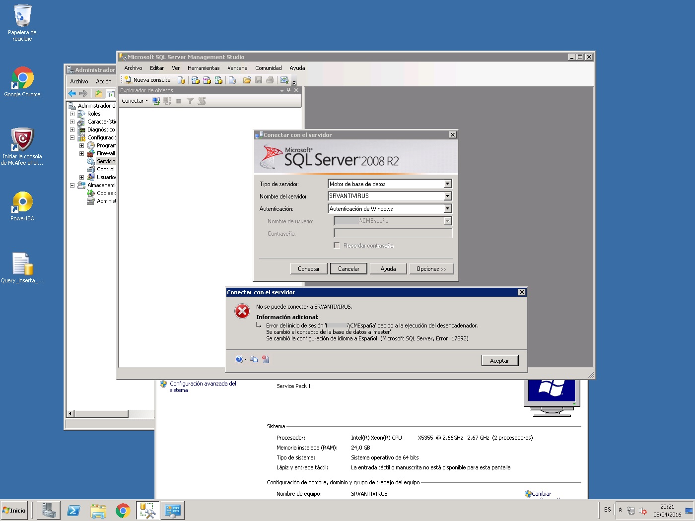Click PowerShell icon on taskbar

click(74, 511)
